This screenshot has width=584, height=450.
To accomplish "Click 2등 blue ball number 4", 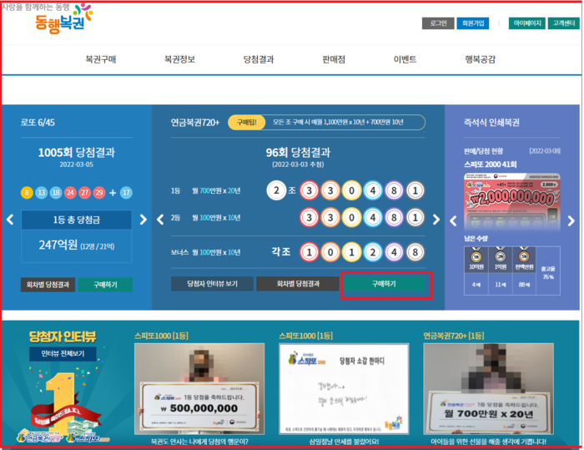I will point(372,217).
